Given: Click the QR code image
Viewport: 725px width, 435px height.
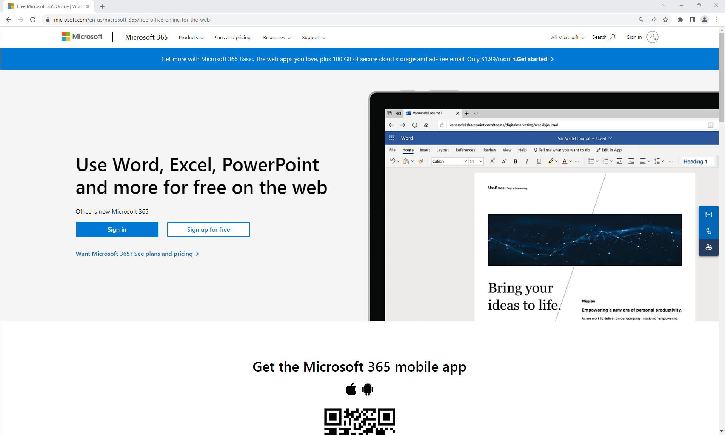Looking at the screenshot, I should coord(360,421).
